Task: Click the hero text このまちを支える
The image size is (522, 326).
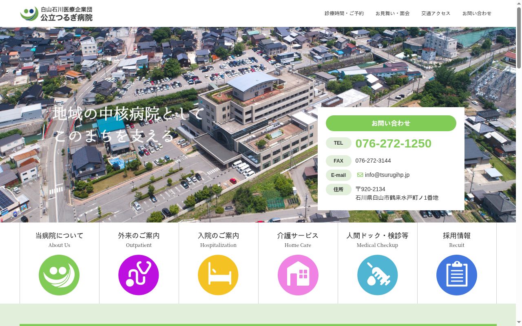Action: [x=114, y=136]
